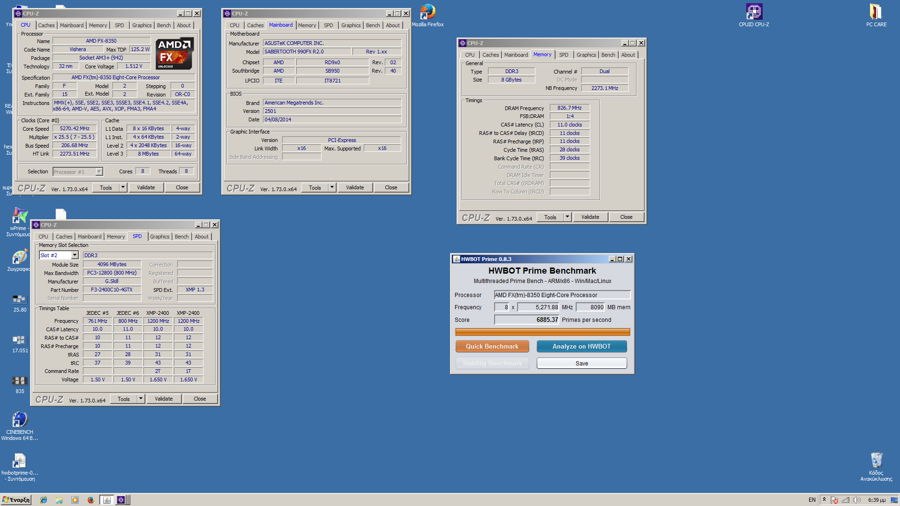Image resolution: width=900 pixels, height=506 pixels.
Task: Click the Processor name field in HWBOT Prime
Action: 562,295
